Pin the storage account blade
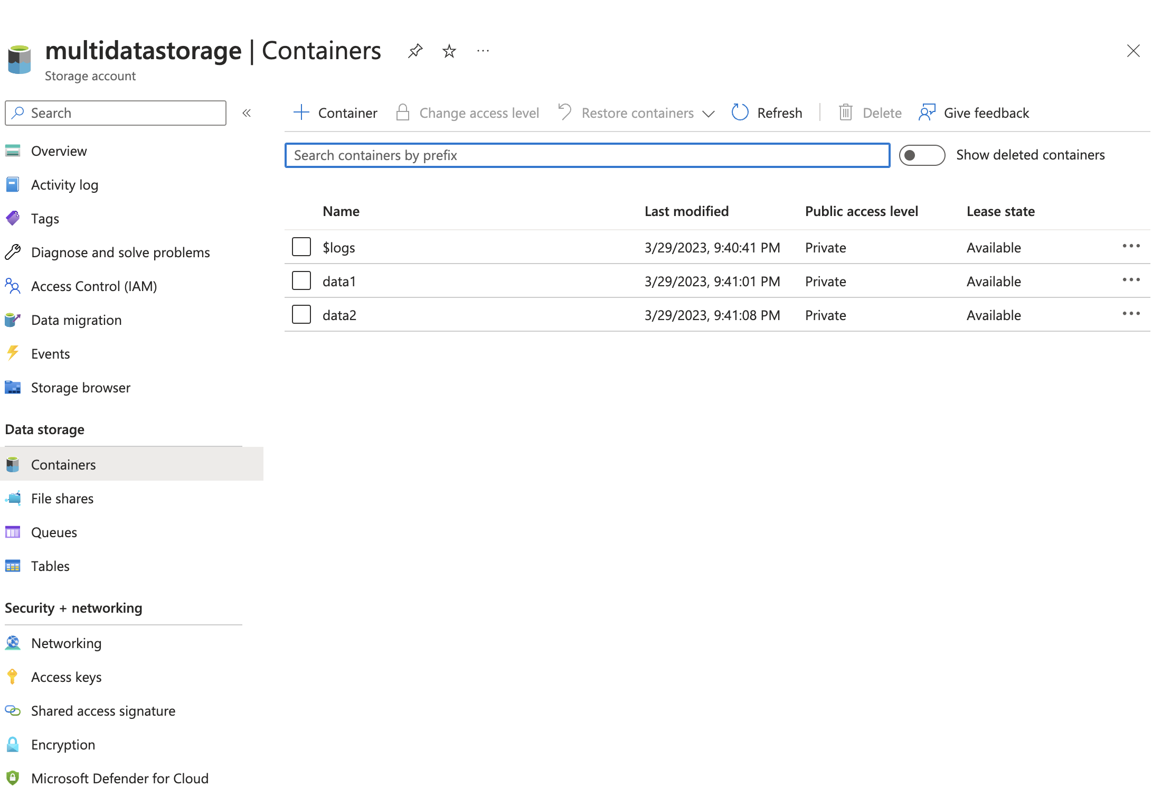 (x=415, y=51)
